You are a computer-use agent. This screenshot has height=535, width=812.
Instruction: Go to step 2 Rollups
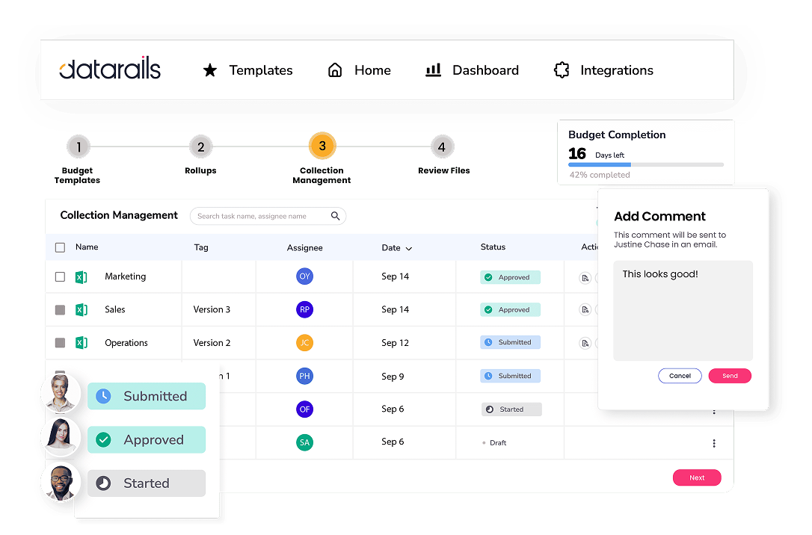coord(200,147)
